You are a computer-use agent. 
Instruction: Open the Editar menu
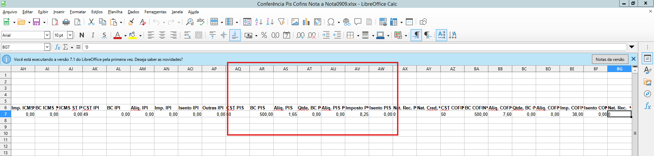click(28, 12)
